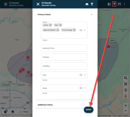
Task: Open the hamburger main menu
Action: [6, 4]
